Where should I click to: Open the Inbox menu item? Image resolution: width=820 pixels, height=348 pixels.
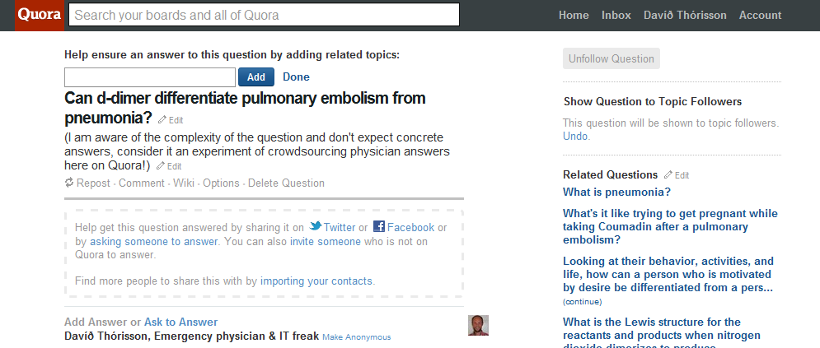tap(616, 15)
